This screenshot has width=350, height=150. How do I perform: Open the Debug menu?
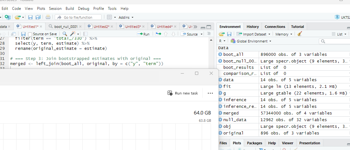click(83, 9)
